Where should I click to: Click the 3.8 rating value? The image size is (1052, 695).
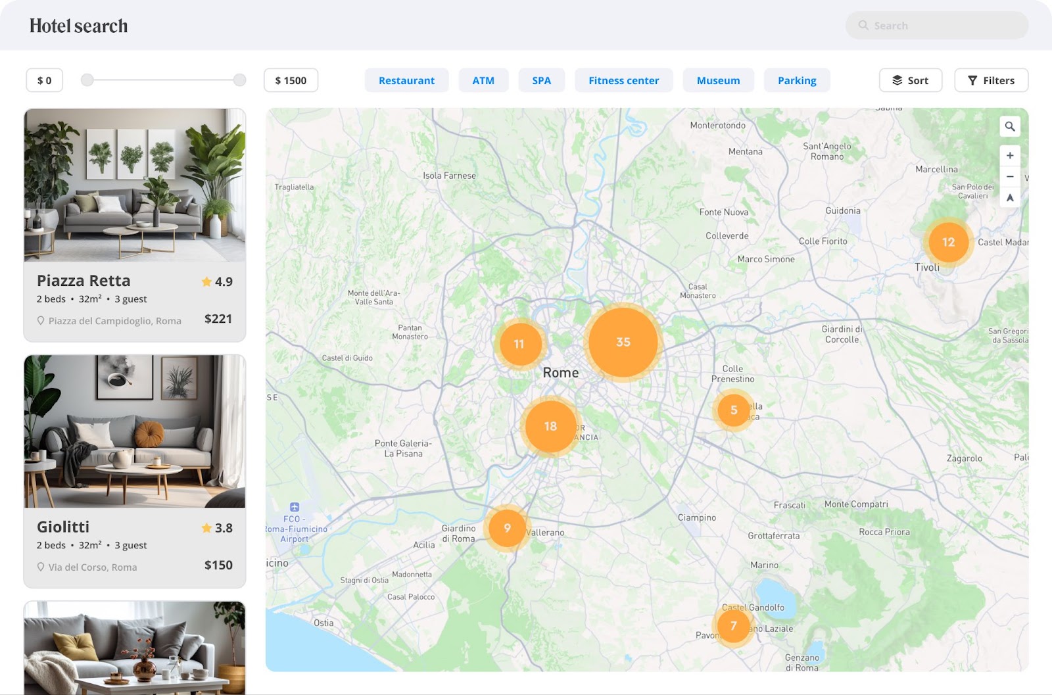[224, 528]
